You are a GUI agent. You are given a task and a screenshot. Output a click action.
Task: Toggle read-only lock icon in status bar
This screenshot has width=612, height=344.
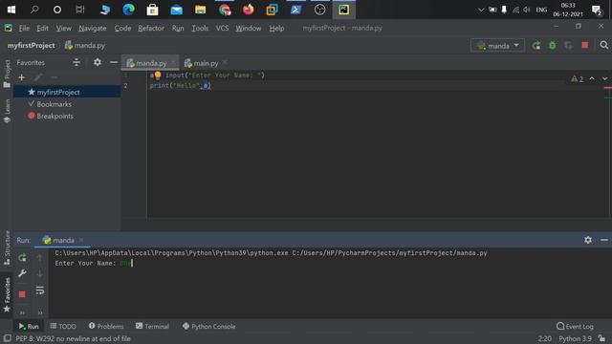(x=601, y=338)
